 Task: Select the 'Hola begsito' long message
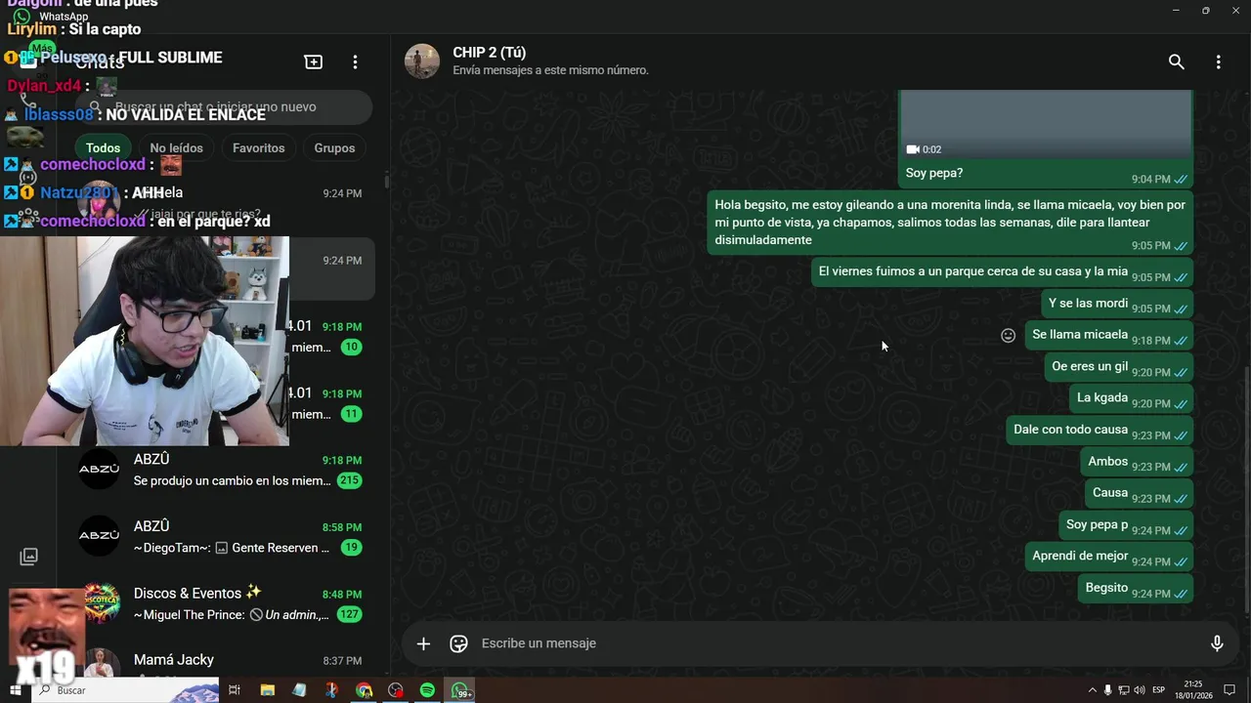[950, 223]
